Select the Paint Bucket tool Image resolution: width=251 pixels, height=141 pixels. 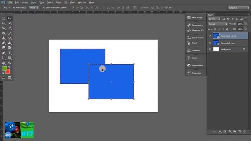pyautogui.click(x=9, y=43)
